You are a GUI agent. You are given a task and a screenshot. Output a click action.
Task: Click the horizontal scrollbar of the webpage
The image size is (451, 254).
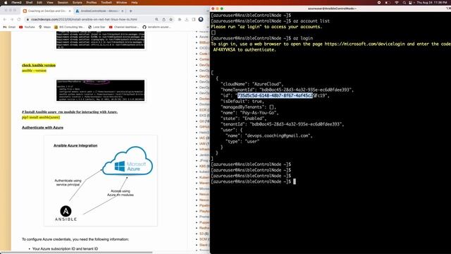click(x=76, y=253)
